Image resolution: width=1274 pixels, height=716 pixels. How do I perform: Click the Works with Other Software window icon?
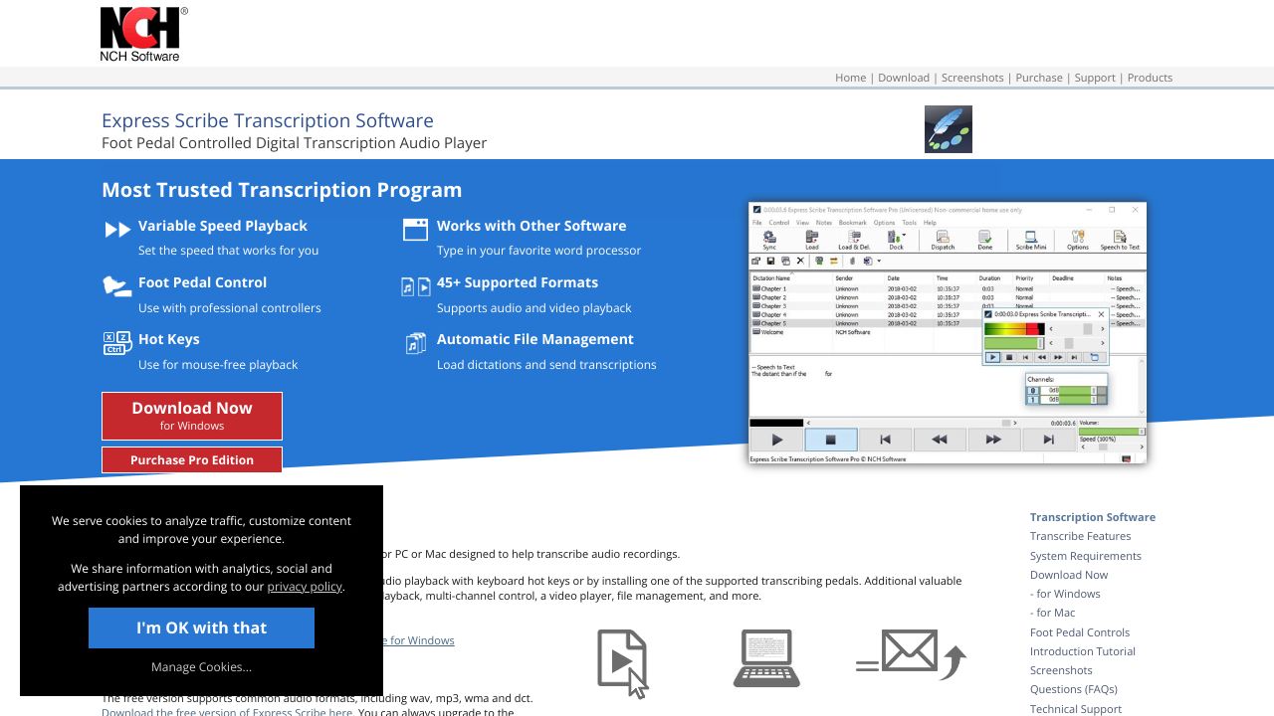click(415, 230)
